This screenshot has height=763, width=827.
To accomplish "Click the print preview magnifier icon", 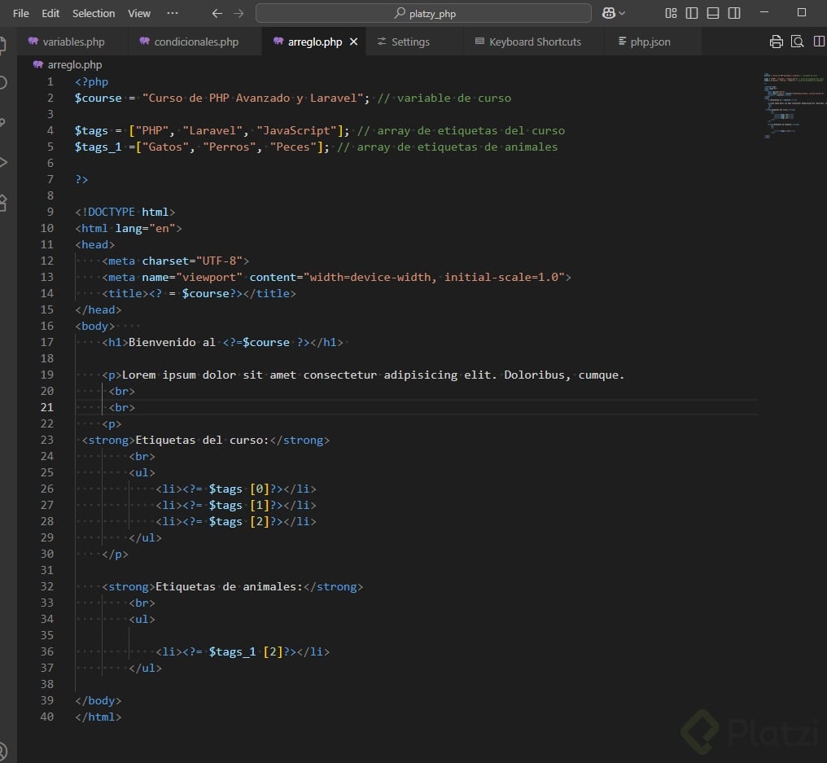I will coord(798,42).
